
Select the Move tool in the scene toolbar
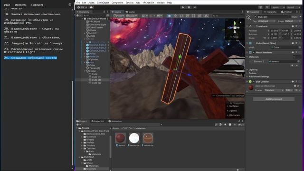(175, 16)
